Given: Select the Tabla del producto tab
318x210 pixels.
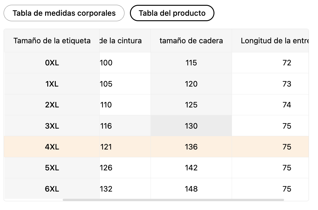Looking at the screenshot, I should [x=172, y=13].
